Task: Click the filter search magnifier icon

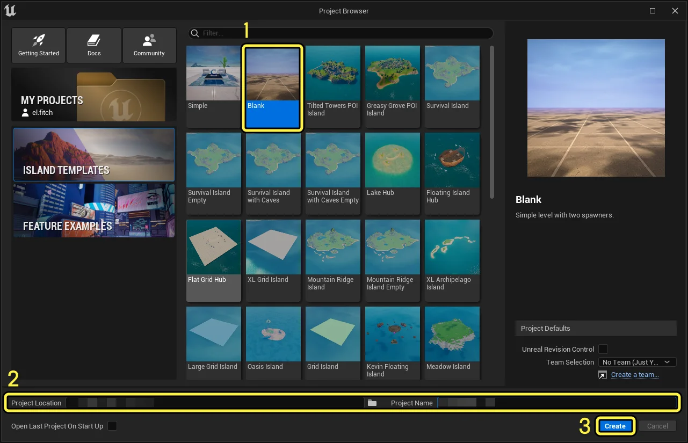Action: click(x=195, y=33)
